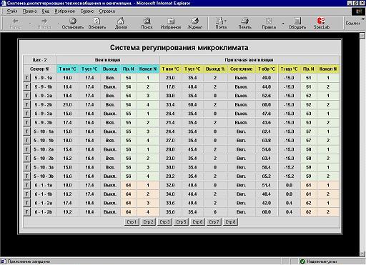The width and height of the screenshot is (366, 265).
Task: Click T button for sector 6-1-1b
Action: [x=27, y=194]
